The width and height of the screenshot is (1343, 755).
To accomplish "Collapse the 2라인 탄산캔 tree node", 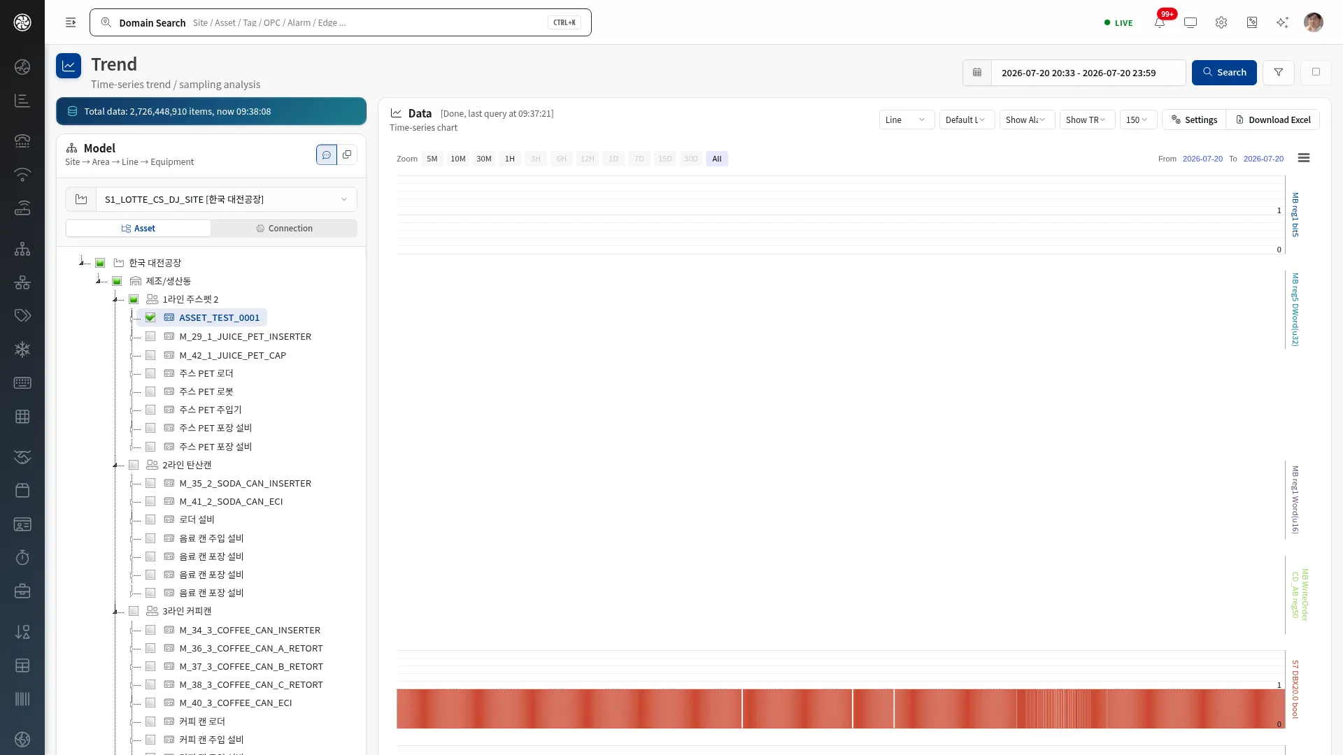I will click(115, 465).
